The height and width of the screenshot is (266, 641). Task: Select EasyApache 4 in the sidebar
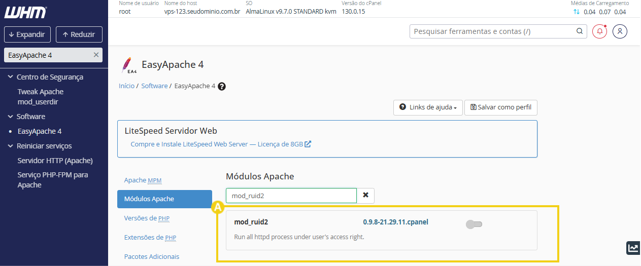(x=40, y=131)
